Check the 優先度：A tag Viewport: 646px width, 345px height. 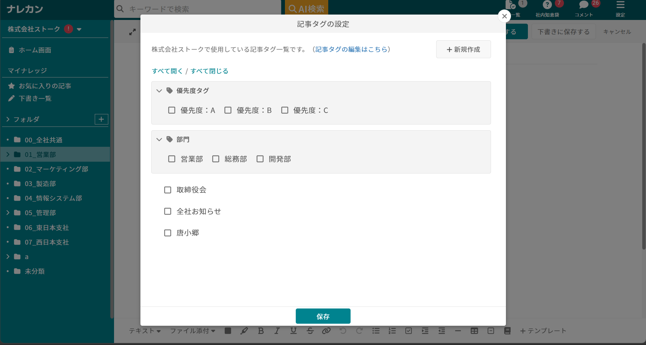172,110
